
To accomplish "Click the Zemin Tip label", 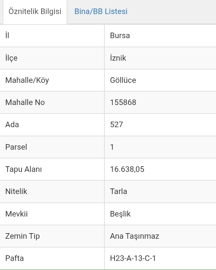I will click(23, 236).
